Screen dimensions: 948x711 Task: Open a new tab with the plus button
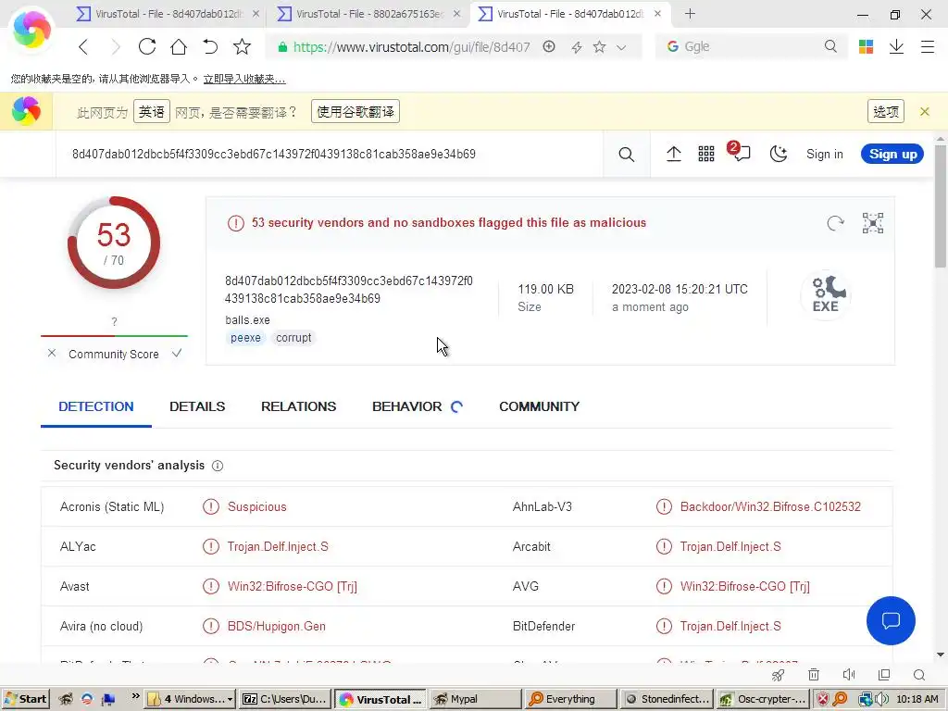tap(690, 13)
